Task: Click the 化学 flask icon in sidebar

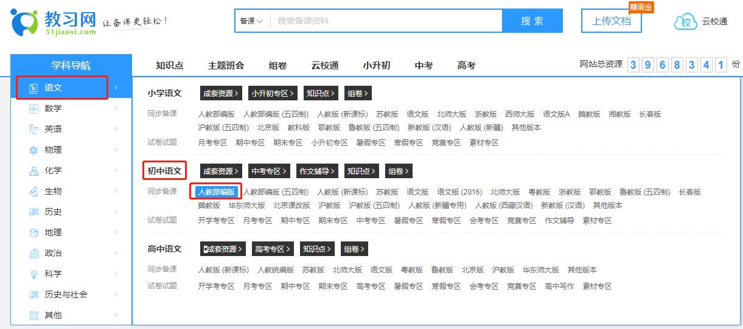Action: pos(34,170)
